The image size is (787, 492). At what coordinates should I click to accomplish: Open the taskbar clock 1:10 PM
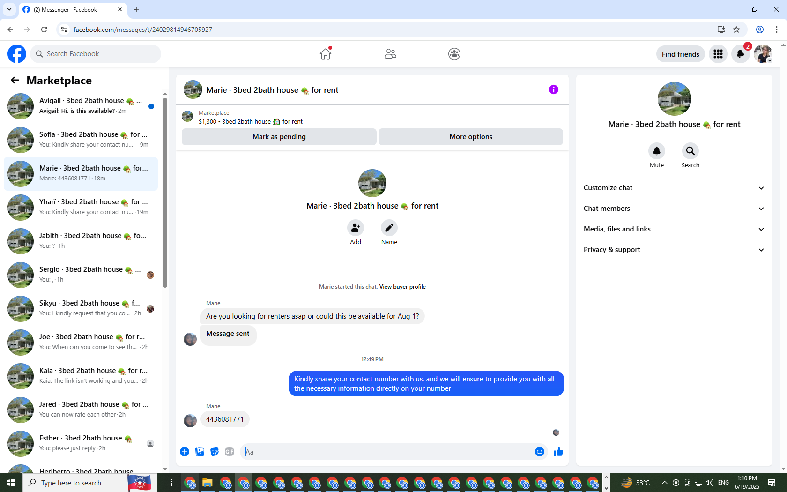click(x=747, y=483)
